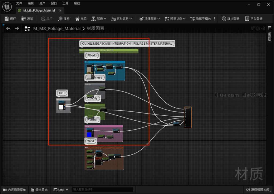Image resolution: width=274 pixels, height=194 pixels.
Task: Open the File (文件) menu
Action: click(x=19, y=3)
